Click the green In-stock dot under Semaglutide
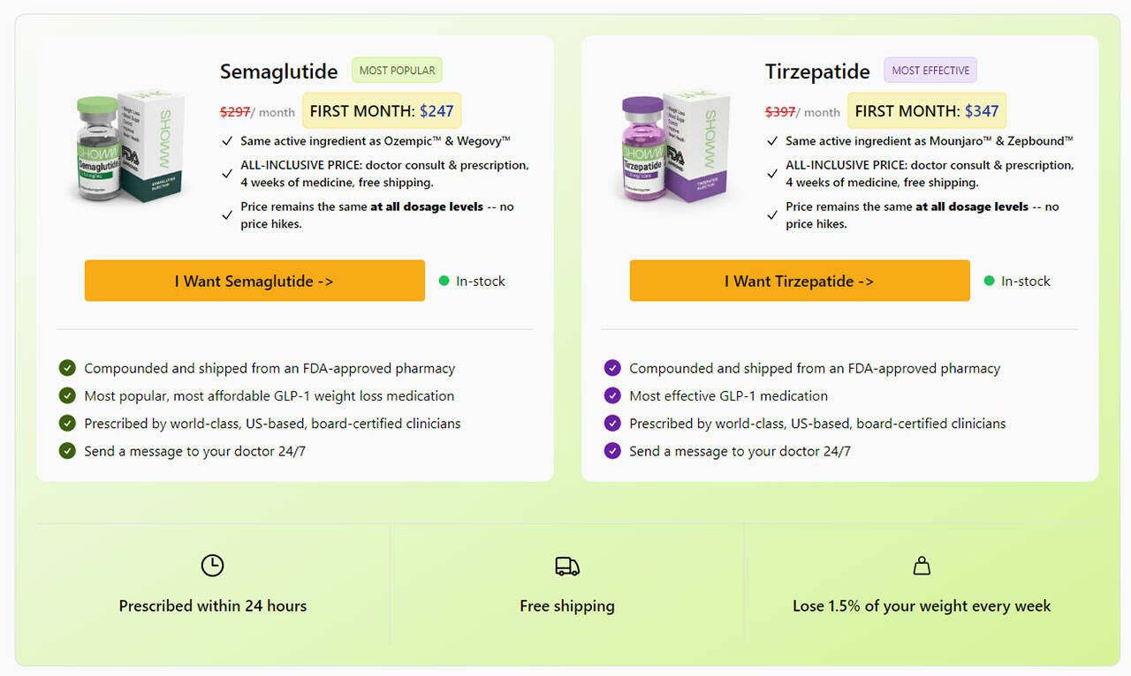Image resolution: width=1131 pixels, height=676 pixels. tap(443, 281)
